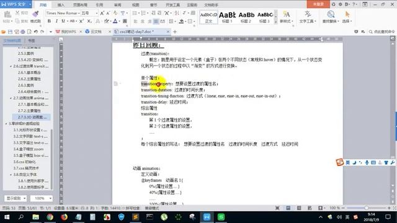The height and width of the screenshot is (223, 397).
Task: Apply the font color A swatch
Action: tap(115, 21)
